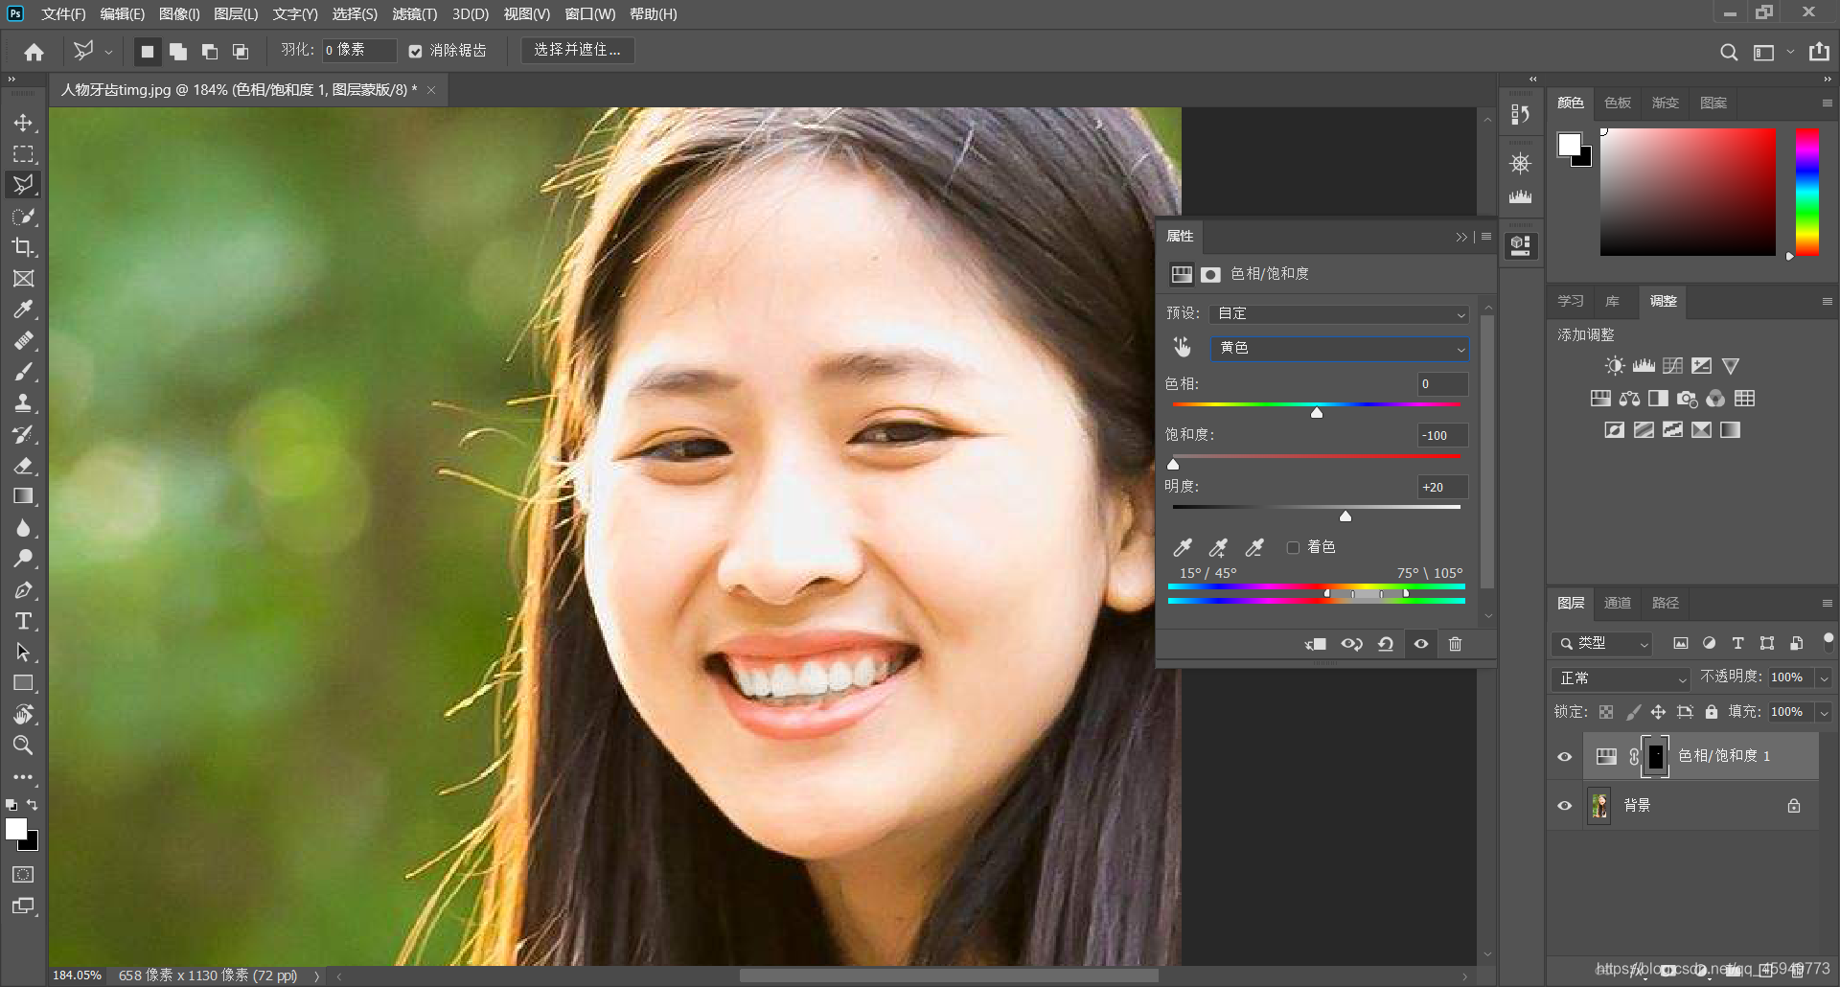
Task: Select the Zoom tool
Action: pyautogui.click(x=23, y=746)
